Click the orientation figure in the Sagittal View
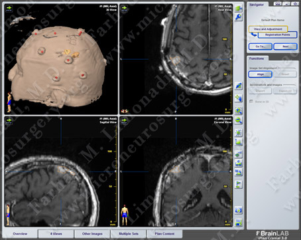 click(x=8, y=215)
